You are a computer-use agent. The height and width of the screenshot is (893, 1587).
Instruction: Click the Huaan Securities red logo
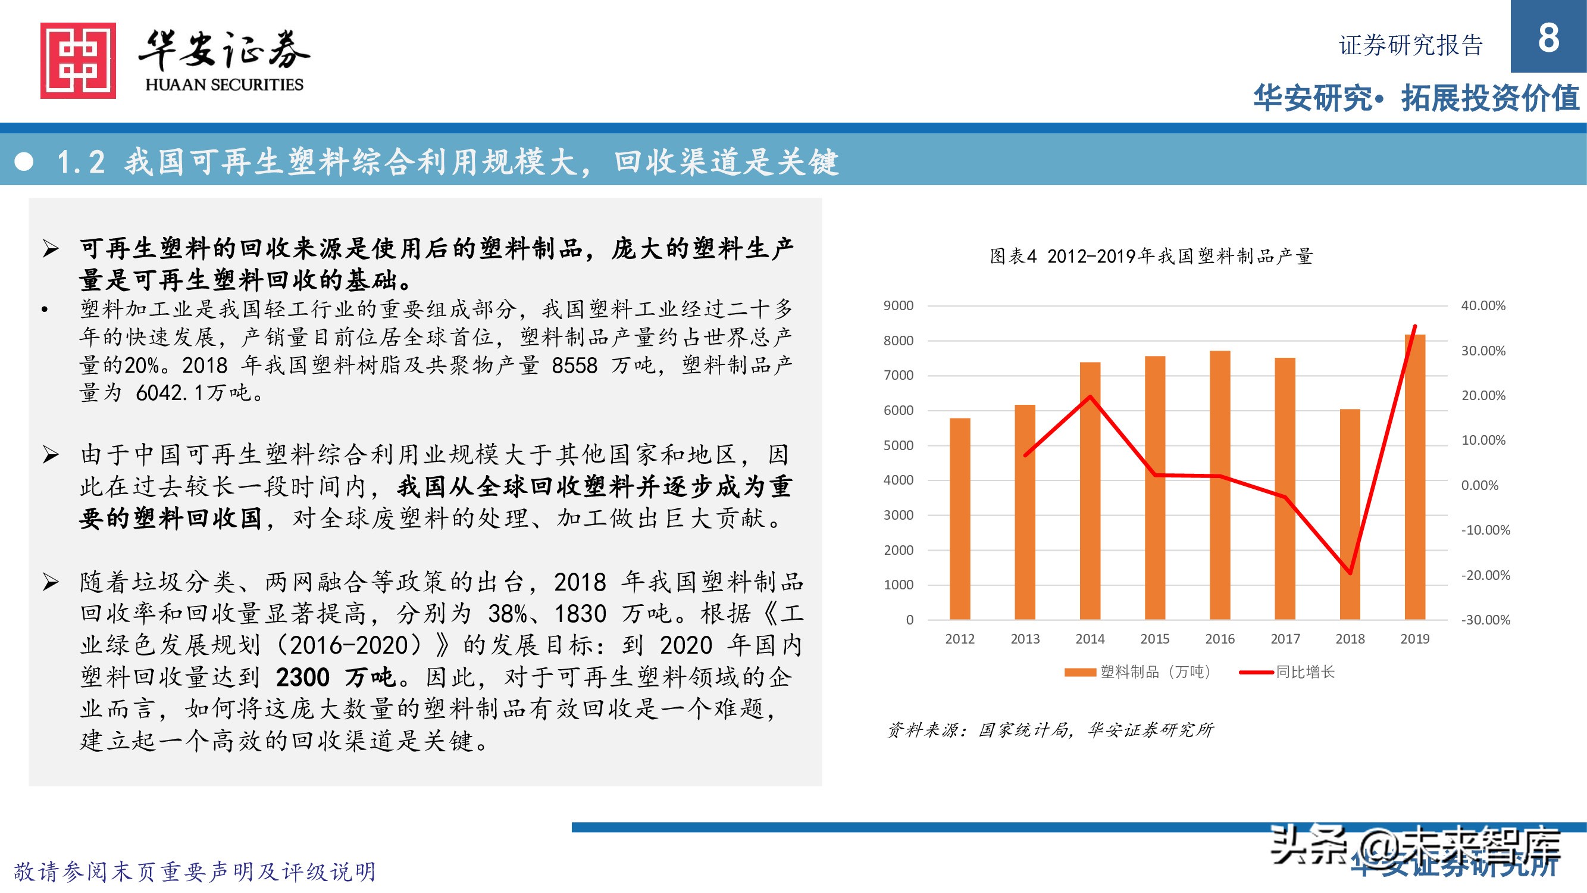pos(78,60)
